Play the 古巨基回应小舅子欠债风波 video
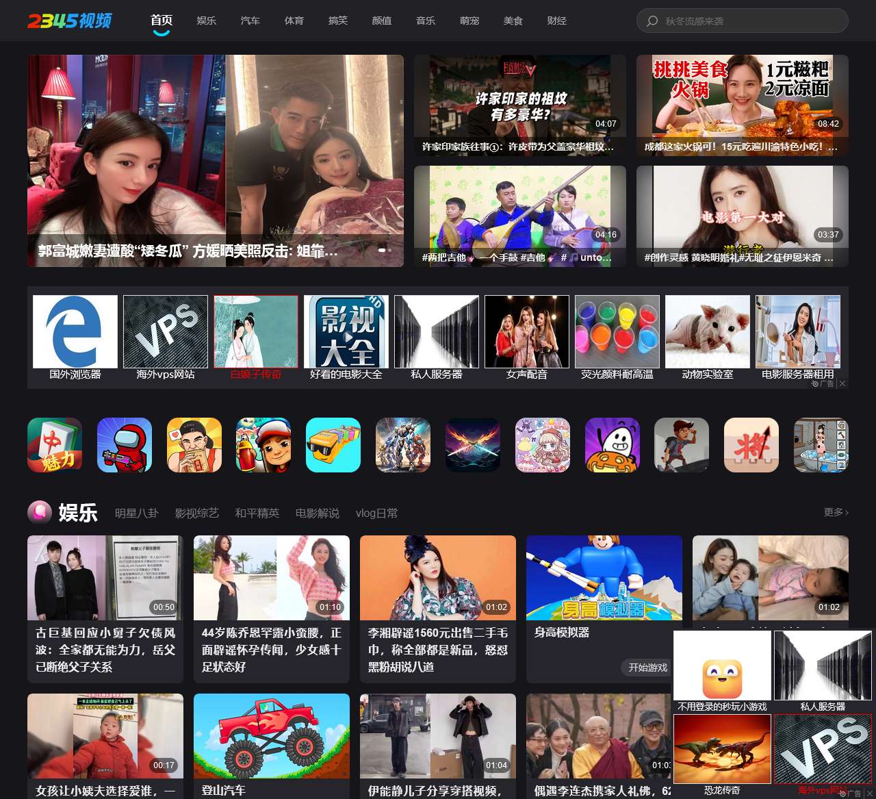 105,609
